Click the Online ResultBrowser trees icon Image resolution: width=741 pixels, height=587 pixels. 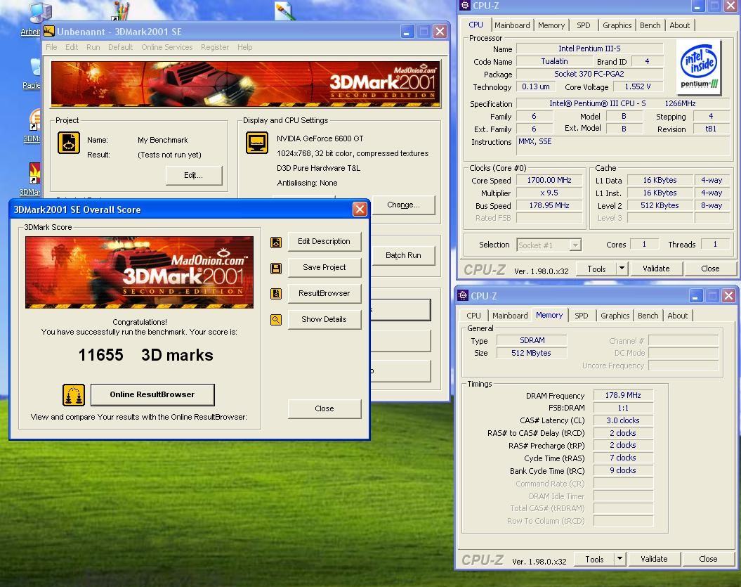pyautogui.click(x=74, y=395)
